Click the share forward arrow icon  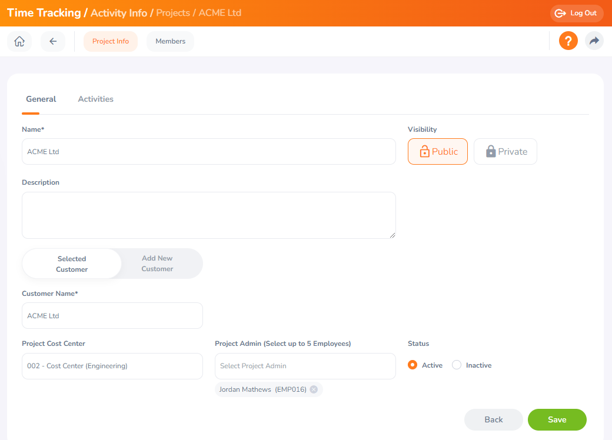594,41
